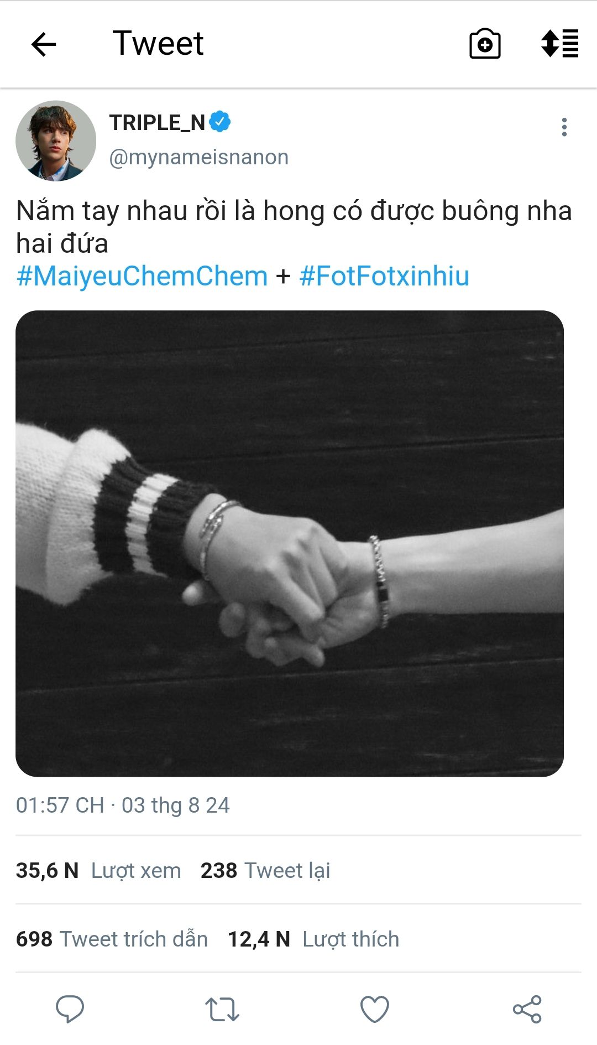The height and width of the screenshot is (1045, 597).
Task: Open TRIPLE_N profile picture
Action: (x=56, y=141)
